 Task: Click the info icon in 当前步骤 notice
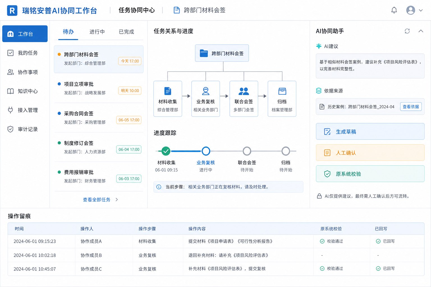159,187
